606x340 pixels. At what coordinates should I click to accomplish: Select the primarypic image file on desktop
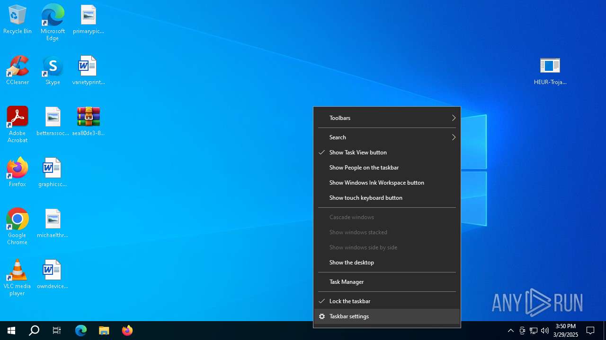coord(89,20)
